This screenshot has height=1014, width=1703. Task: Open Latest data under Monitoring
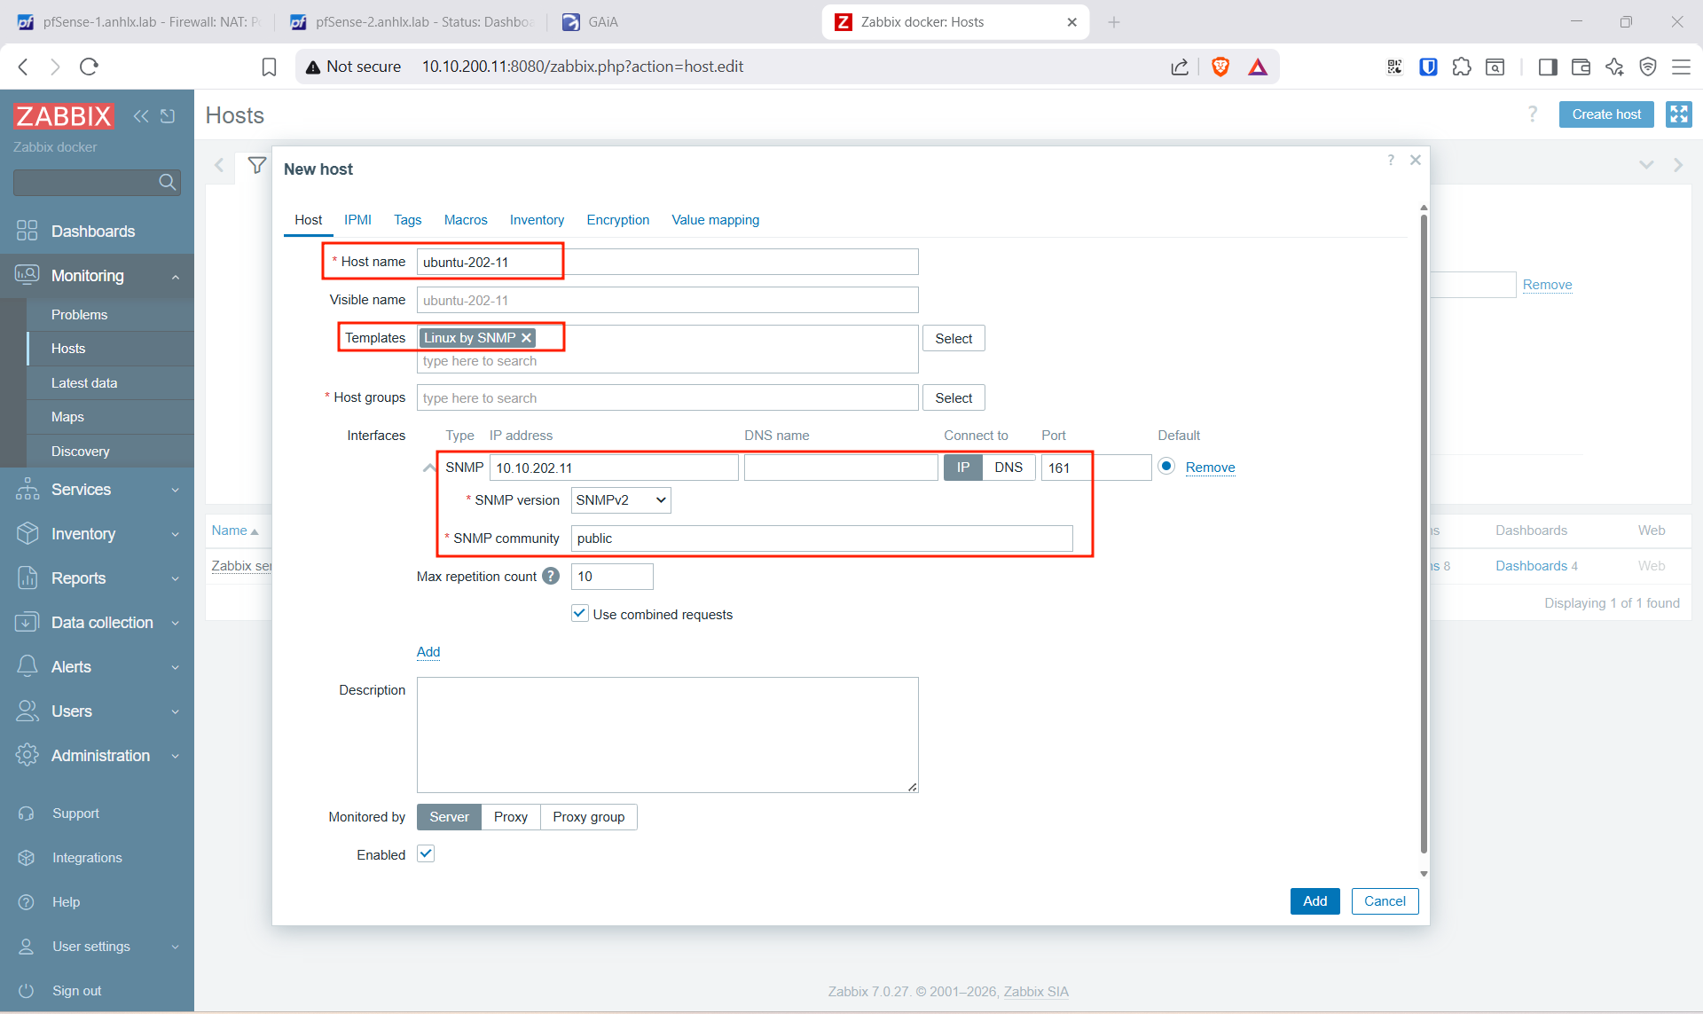[x=84, y=383]
